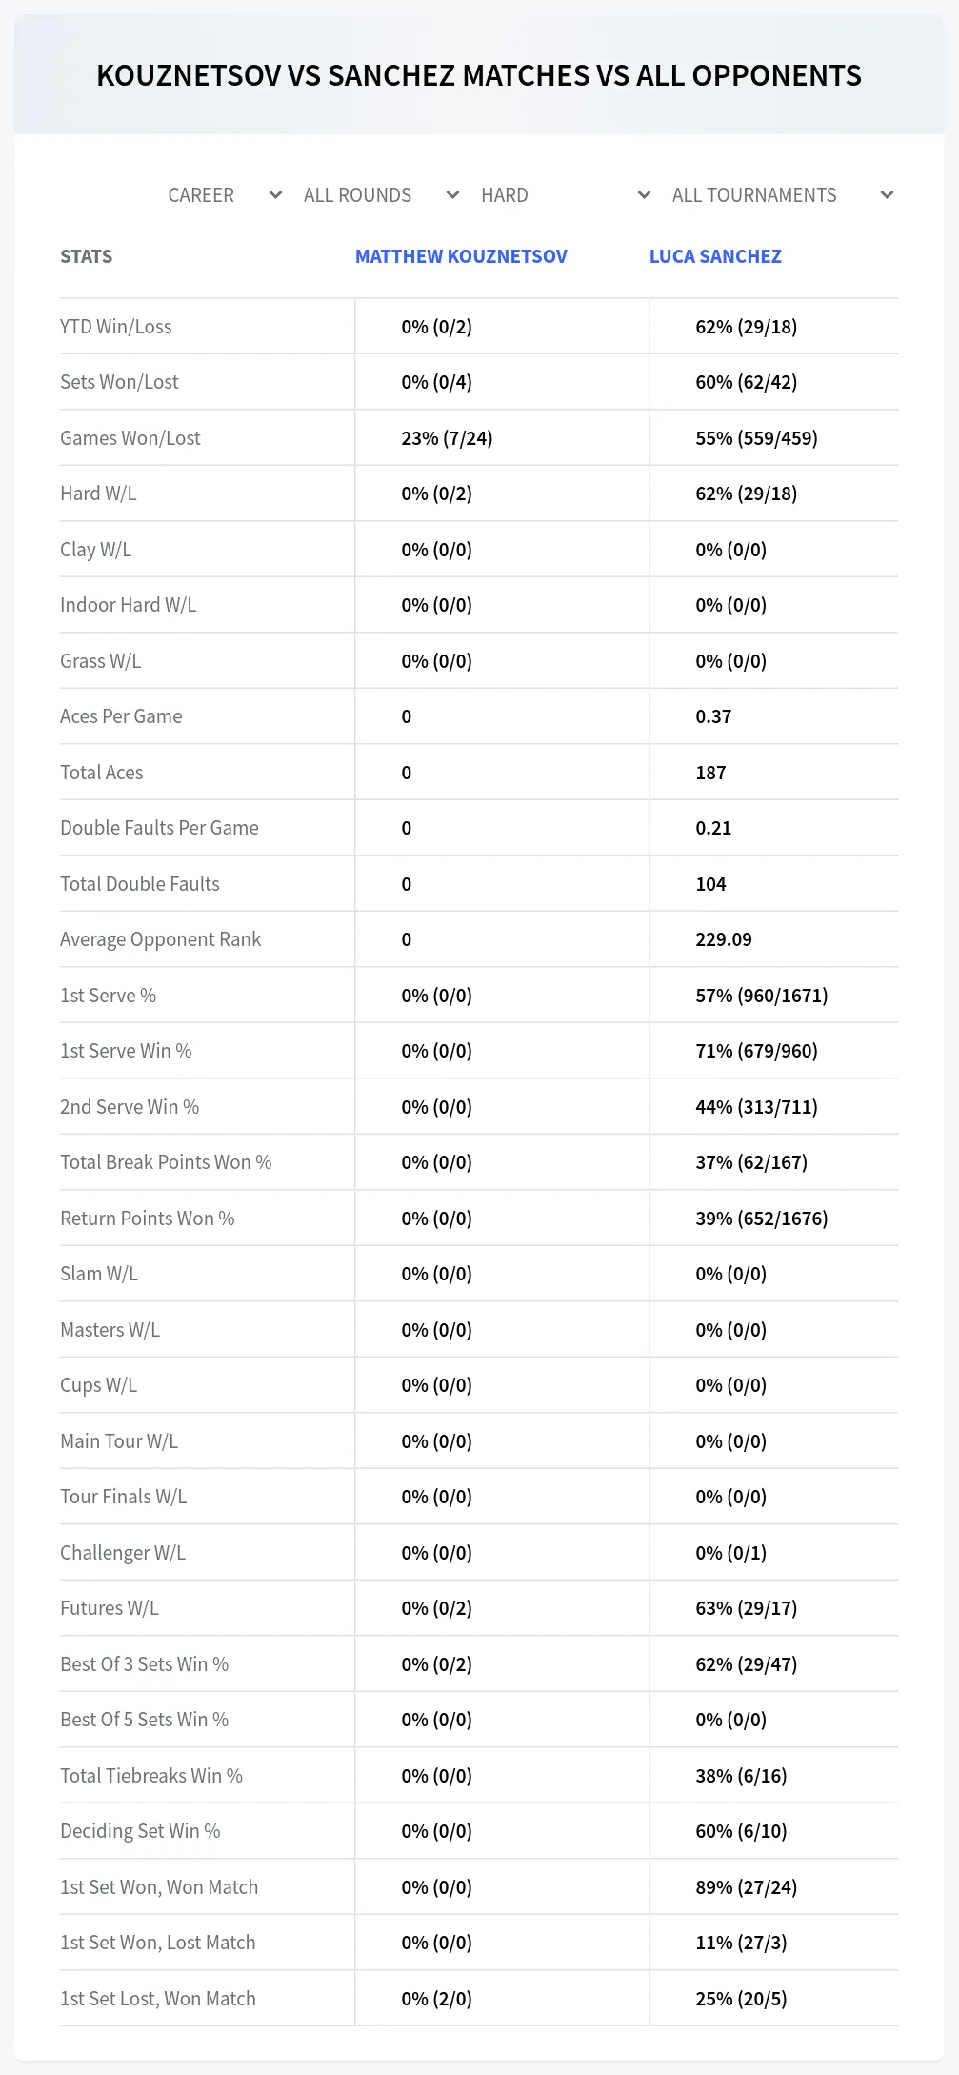This screenshot has height=2075, width=959.
Task: Click chevron arrow beside ALL TOURNAMENTS
Action: coord(887,195)
